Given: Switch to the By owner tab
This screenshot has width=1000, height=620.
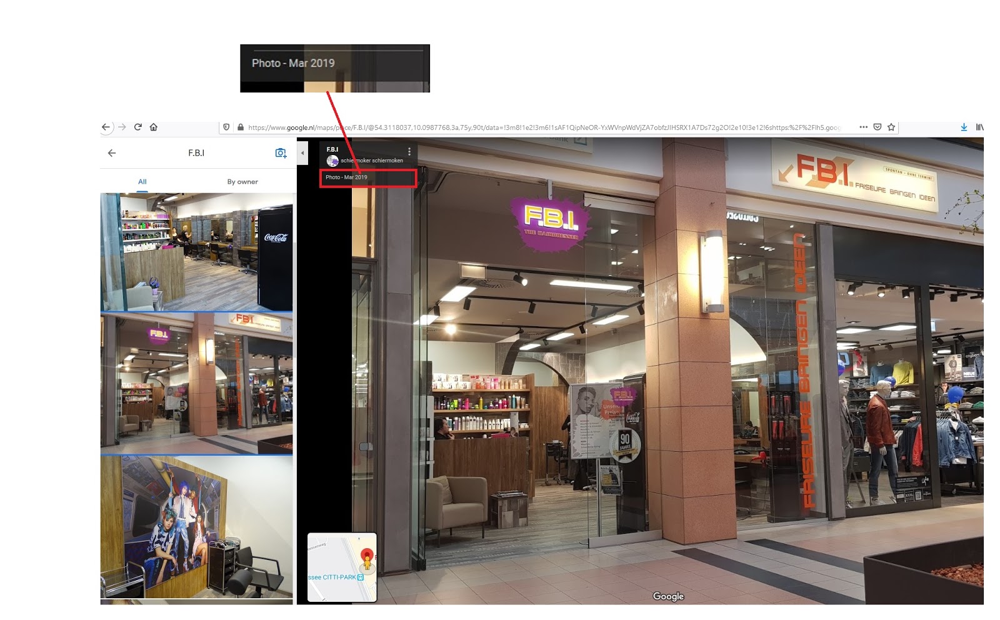Looking at the screenshot, I should coord(242,182).
